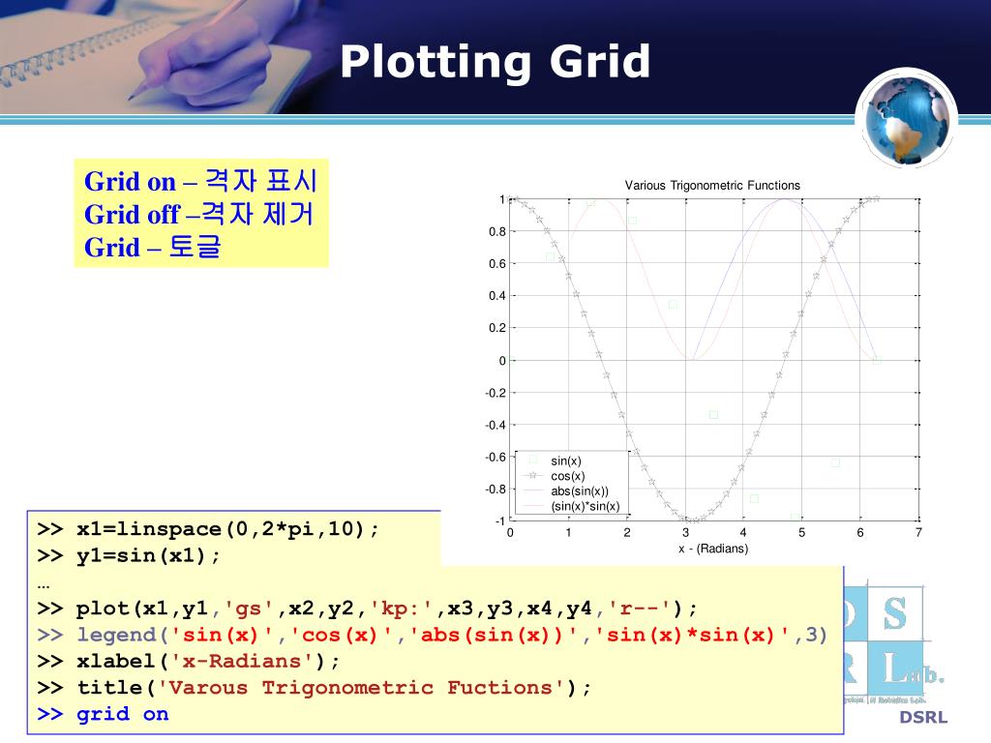Click the xlabel('x-Radians'); command line
The height and width of the screenshot is (743, 991).
tap(189, 661)
